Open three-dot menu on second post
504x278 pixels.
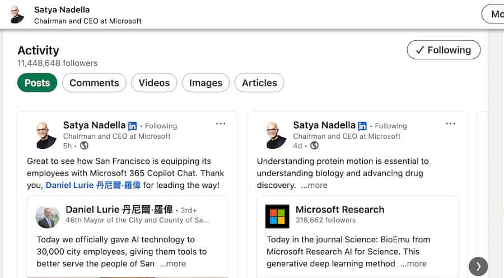tap(450, 124)
